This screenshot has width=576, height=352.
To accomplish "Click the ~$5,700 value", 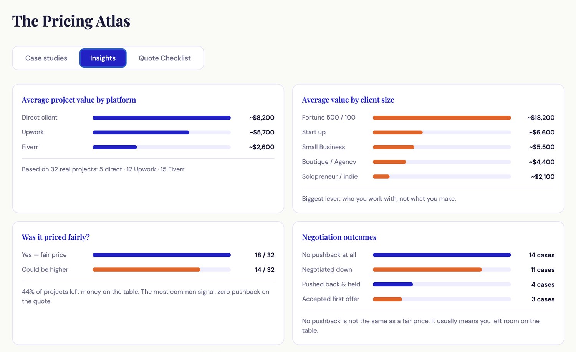I will (x=262, y=132).
